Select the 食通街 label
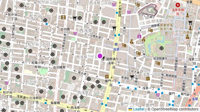The width and height of the screenshot is (200, 112). click(x=125, y=78)
